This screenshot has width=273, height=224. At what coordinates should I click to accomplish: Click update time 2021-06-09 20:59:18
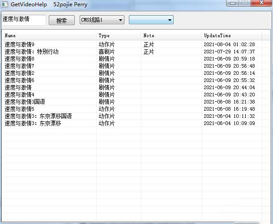pyautogui.click(x=229, y=59)
